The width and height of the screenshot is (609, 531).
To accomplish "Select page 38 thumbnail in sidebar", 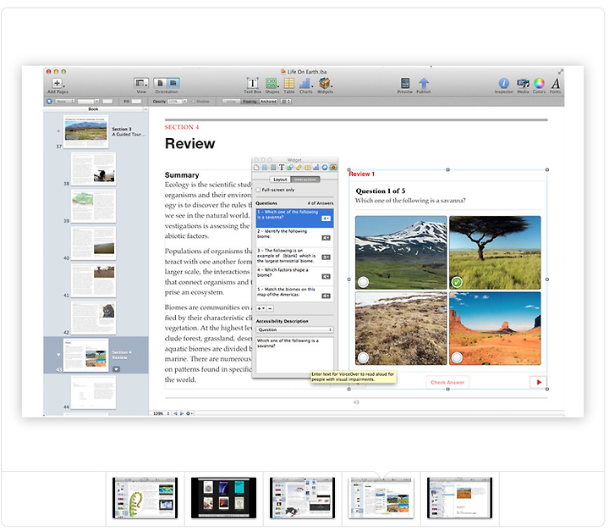I will click(93, 169).
